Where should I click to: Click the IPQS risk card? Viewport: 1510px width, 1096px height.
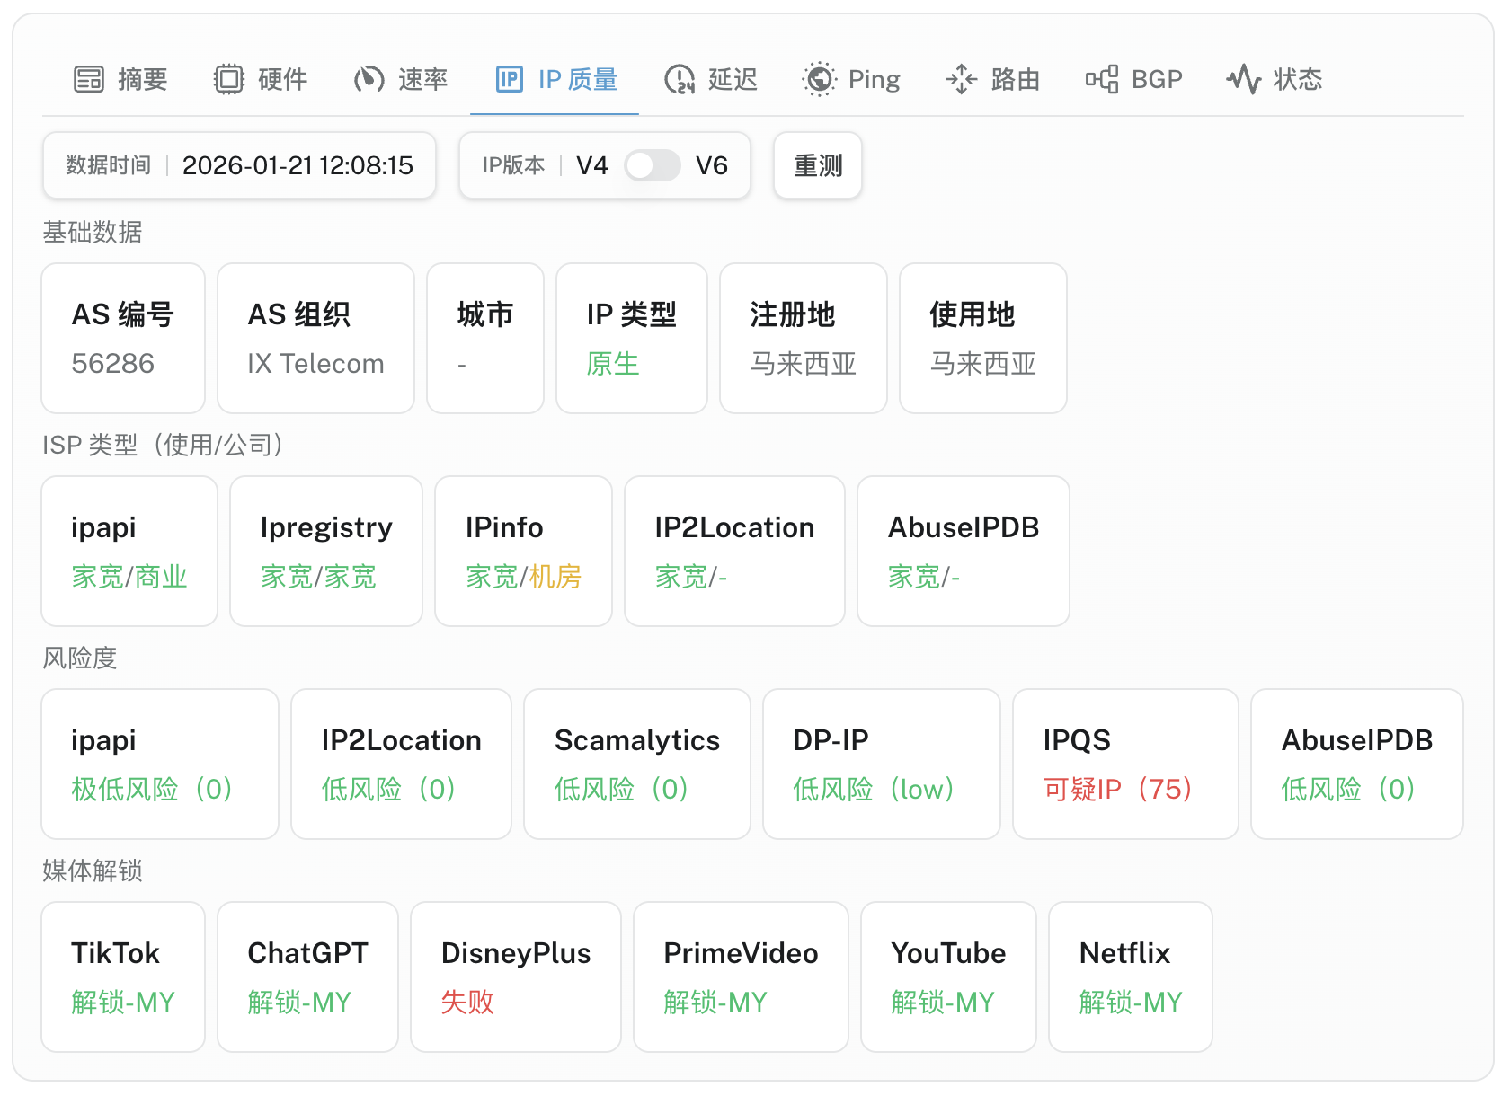pos(1125,764)
